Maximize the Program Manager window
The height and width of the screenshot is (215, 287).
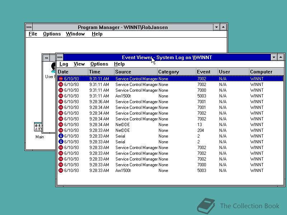(223, 27)
